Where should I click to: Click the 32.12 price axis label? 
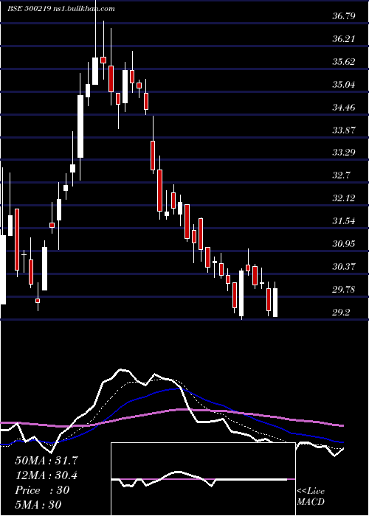pyautogui.click(x=344, y=198)
